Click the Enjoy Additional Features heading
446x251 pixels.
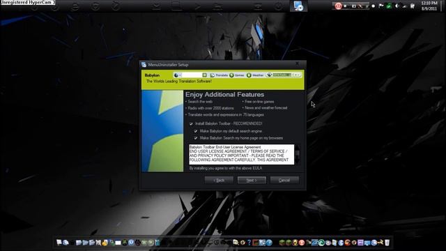224,95
